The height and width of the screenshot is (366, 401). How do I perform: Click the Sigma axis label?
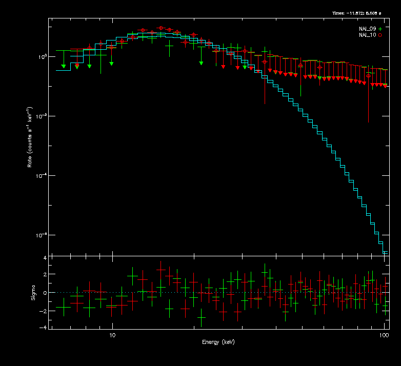[x=33, y=292]
